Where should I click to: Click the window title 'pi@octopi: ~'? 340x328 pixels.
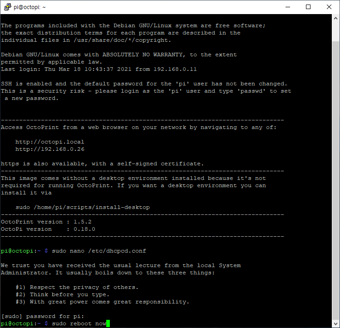coord(30,7)
